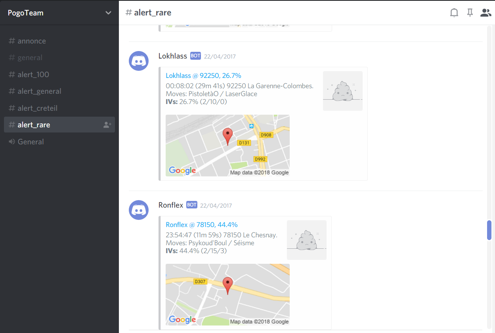Viewport: 495px width, 333px height.
Task: Open the annonce channel
Action: point(59,41)
